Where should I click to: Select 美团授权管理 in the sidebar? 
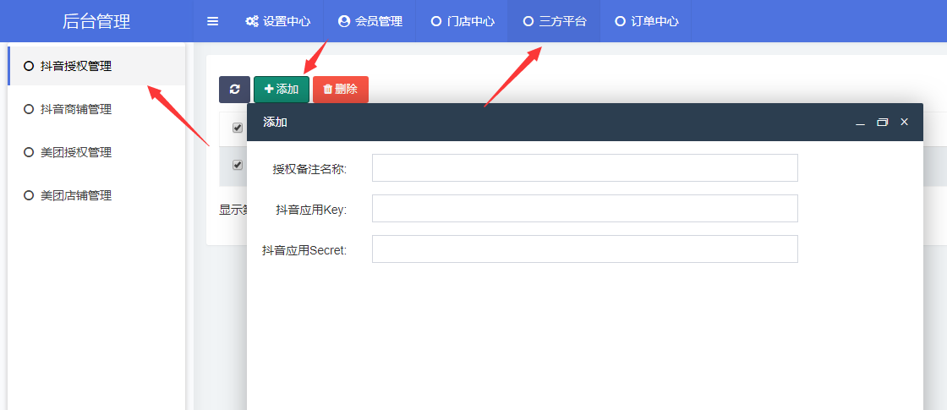(x=96, y=153)
